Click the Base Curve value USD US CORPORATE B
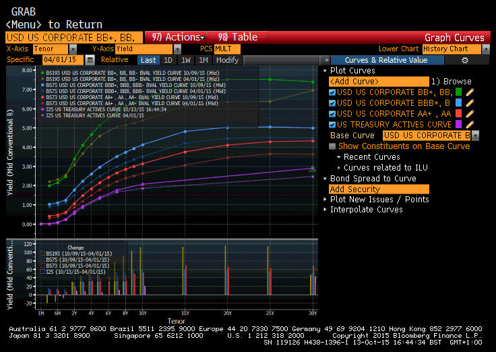This screenshot has width=496, height=352. [x=427, y=136]
